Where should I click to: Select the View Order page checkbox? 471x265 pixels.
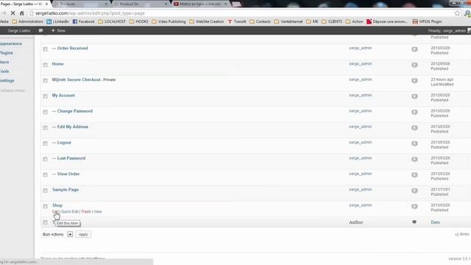[45, 175]
